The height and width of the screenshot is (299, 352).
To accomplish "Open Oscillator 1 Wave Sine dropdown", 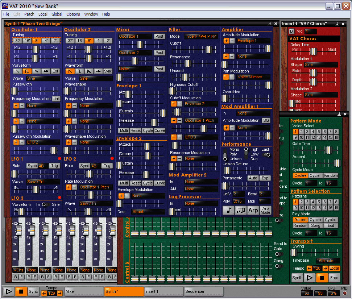I will 43,78.
